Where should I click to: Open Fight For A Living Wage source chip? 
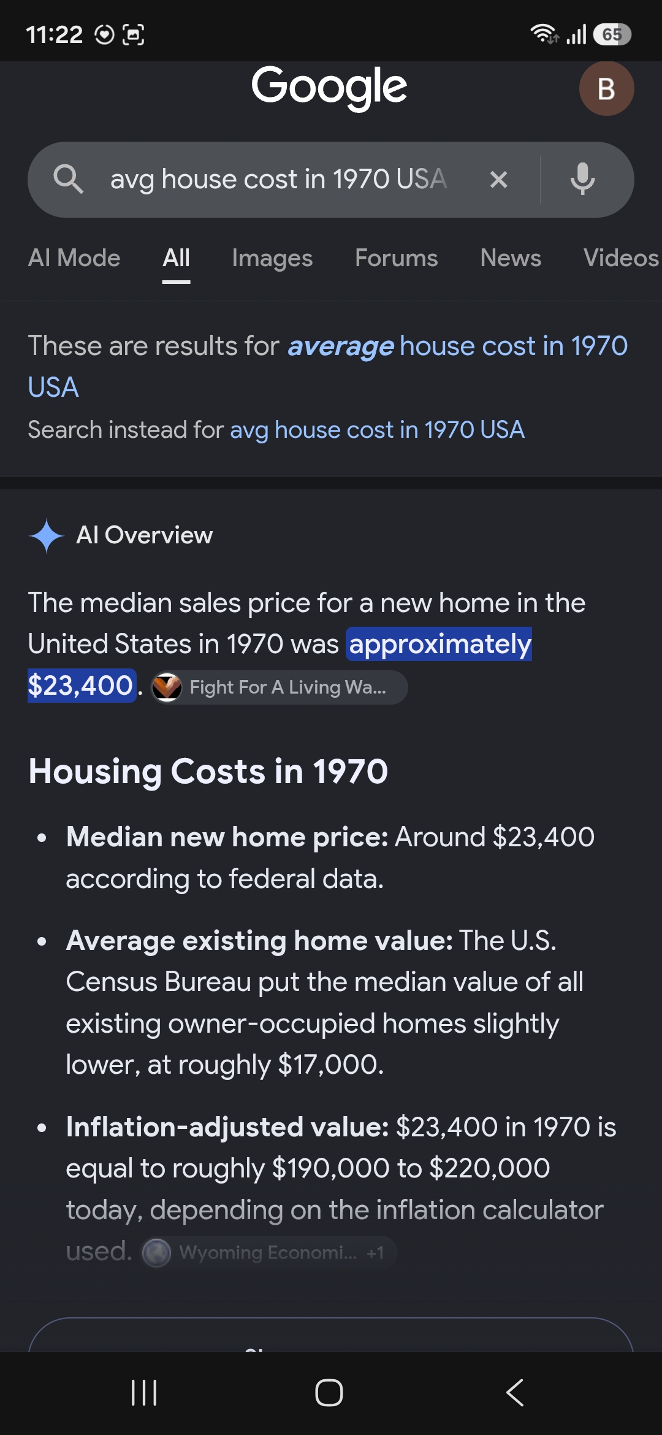click(279, 687)
